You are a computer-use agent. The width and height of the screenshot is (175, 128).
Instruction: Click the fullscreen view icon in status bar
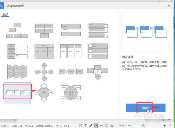80,126
